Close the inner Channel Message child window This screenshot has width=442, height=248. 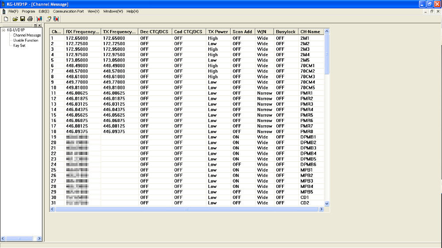pos(438,11)
